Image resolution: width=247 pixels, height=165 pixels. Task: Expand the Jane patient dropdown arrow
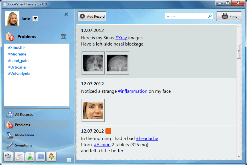pos(35,19)
